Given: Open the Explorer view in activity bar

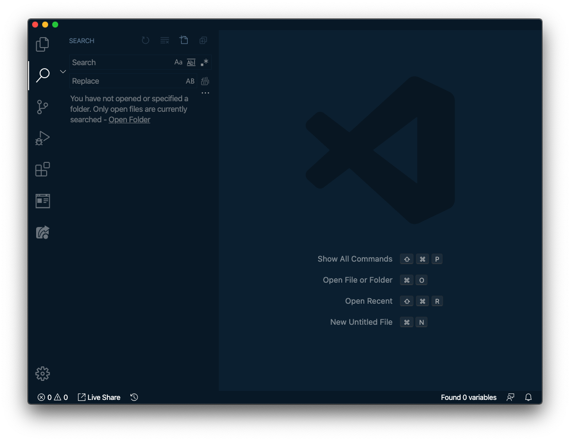Looking at the screenshot, I should [x=43, y=44].
